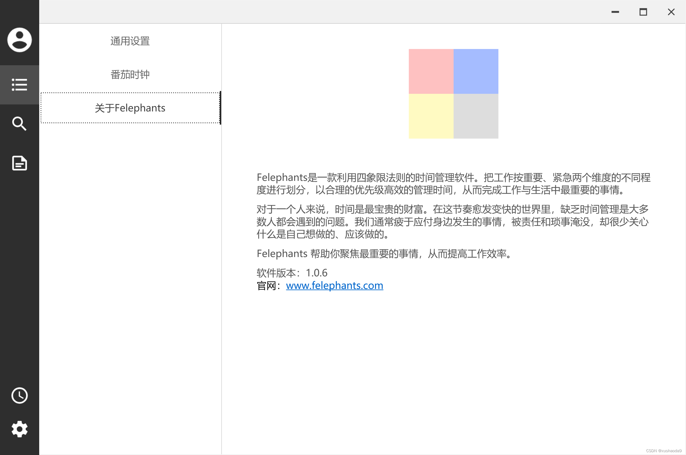Open the notes document icon
This screenshot has width=686, height=455.
(19, 163)
